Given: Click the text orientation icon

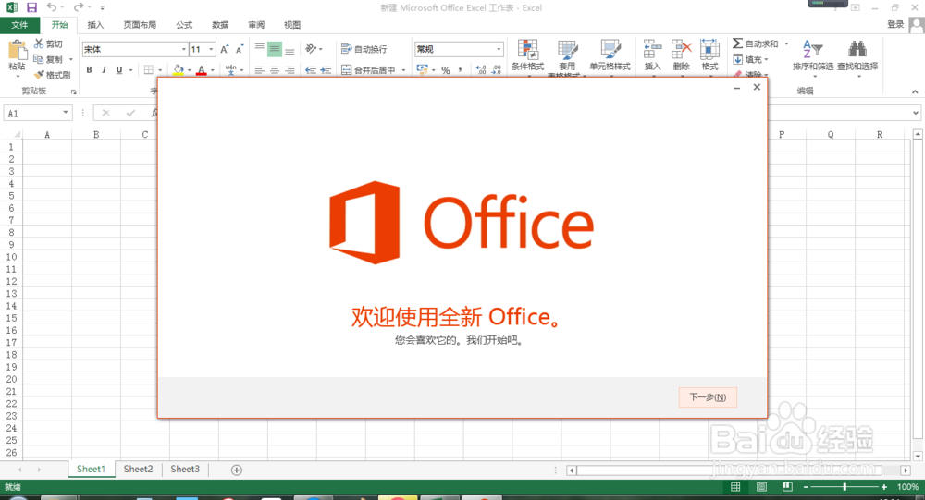Looking at the screenshot, I should [x=311, y=49].
